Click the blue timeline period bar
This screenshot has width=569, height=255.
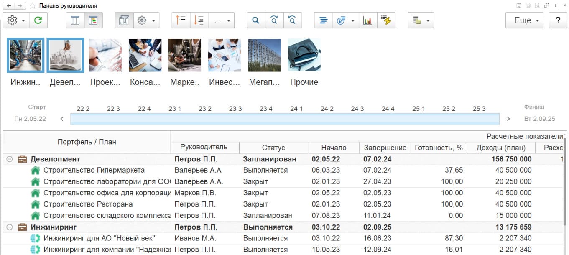click(x=285, y=119)
